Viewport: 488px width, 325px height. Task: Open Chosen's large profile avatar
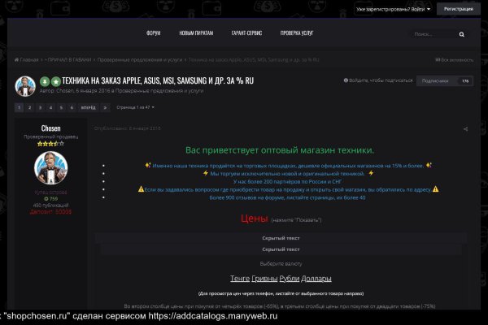(x=50, y=168)
